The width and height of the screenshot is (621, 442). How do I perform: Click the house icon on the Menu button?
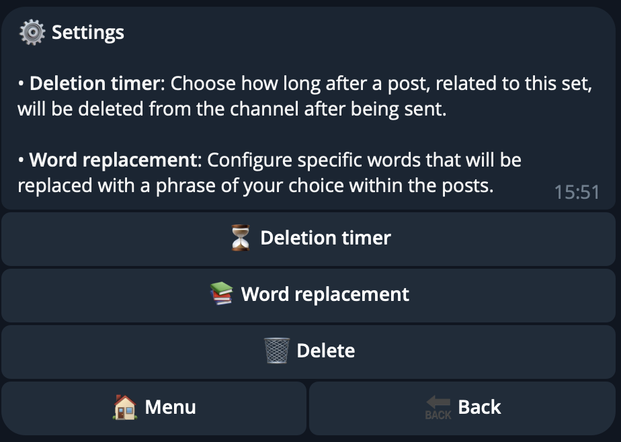pyautogui.click(x=125, y=407)
